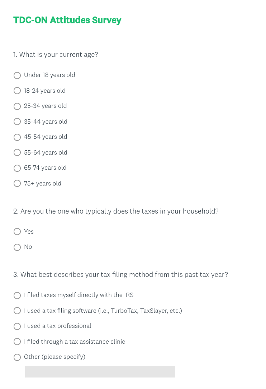The image size is (266, 389).
Task: Choose the 55-64 years old age group
Action: pyautogui.click(x=17, y=153)
